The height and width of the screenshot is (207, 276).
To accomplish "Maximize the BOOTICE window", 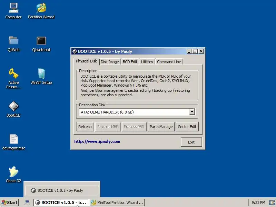I will point(195,51).
